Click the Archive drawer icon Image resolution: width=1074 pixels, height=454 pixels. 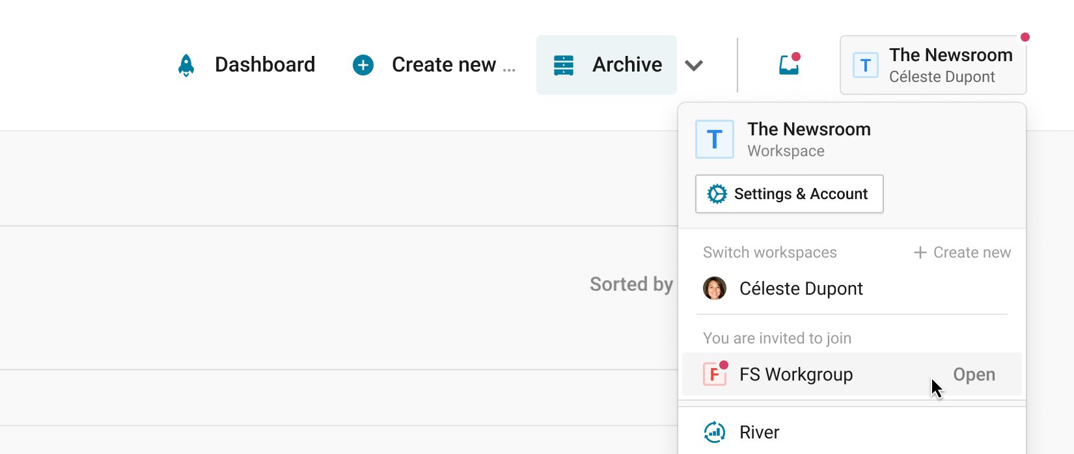pyautogui.click(x=564, y=65)
